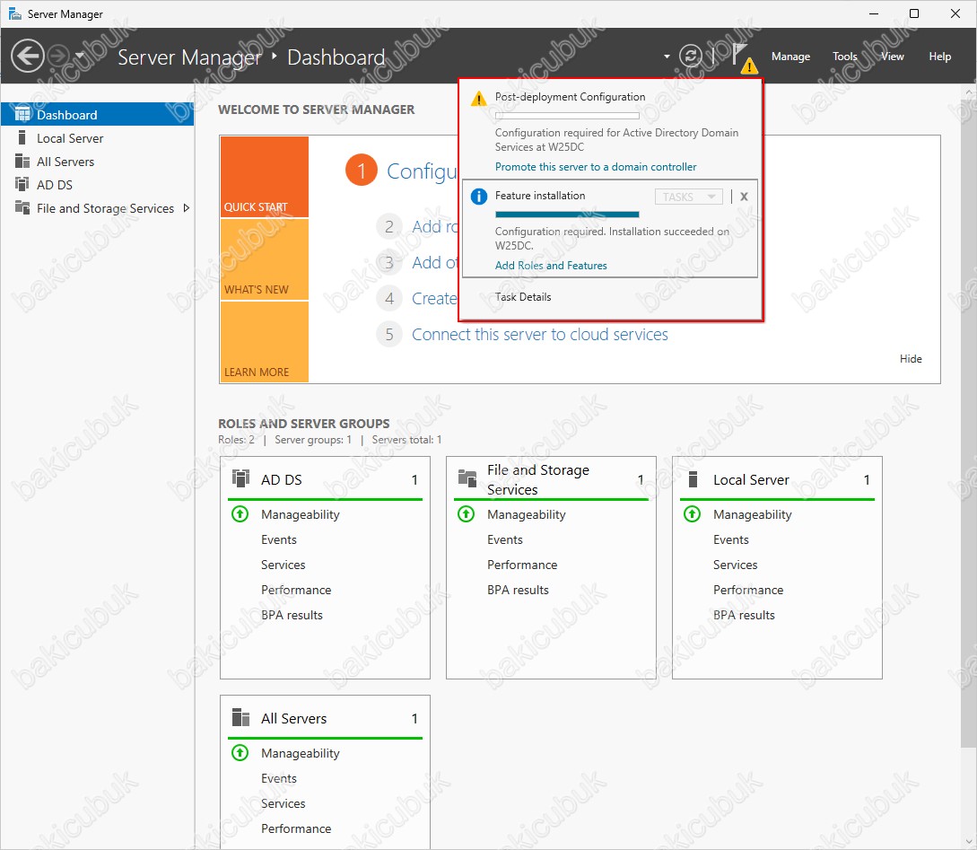This screenshot has height=850, width=977.
Task: Click the 'Servers total: 1' text
Action: click(407, 439)
